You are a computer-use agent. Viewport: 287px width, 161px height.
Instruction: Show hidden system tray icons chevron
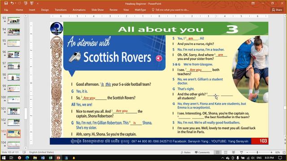222,158
